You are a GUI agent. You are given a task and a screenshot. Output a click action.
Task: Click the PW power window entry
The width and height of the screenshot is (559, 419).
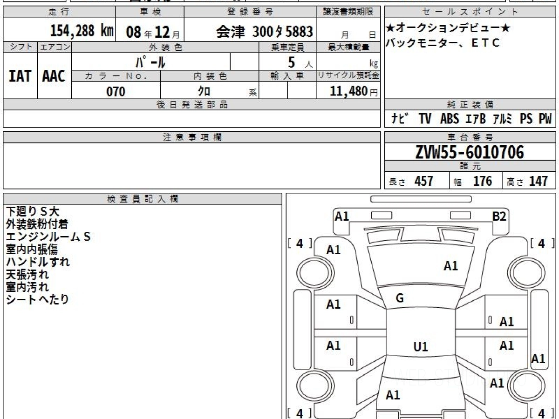pos(545,119)
